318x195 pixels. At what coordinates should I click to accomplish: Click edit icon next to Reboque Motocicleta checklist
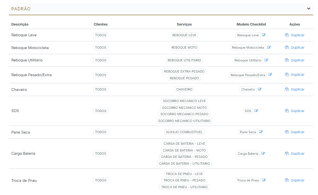[269, 47]
